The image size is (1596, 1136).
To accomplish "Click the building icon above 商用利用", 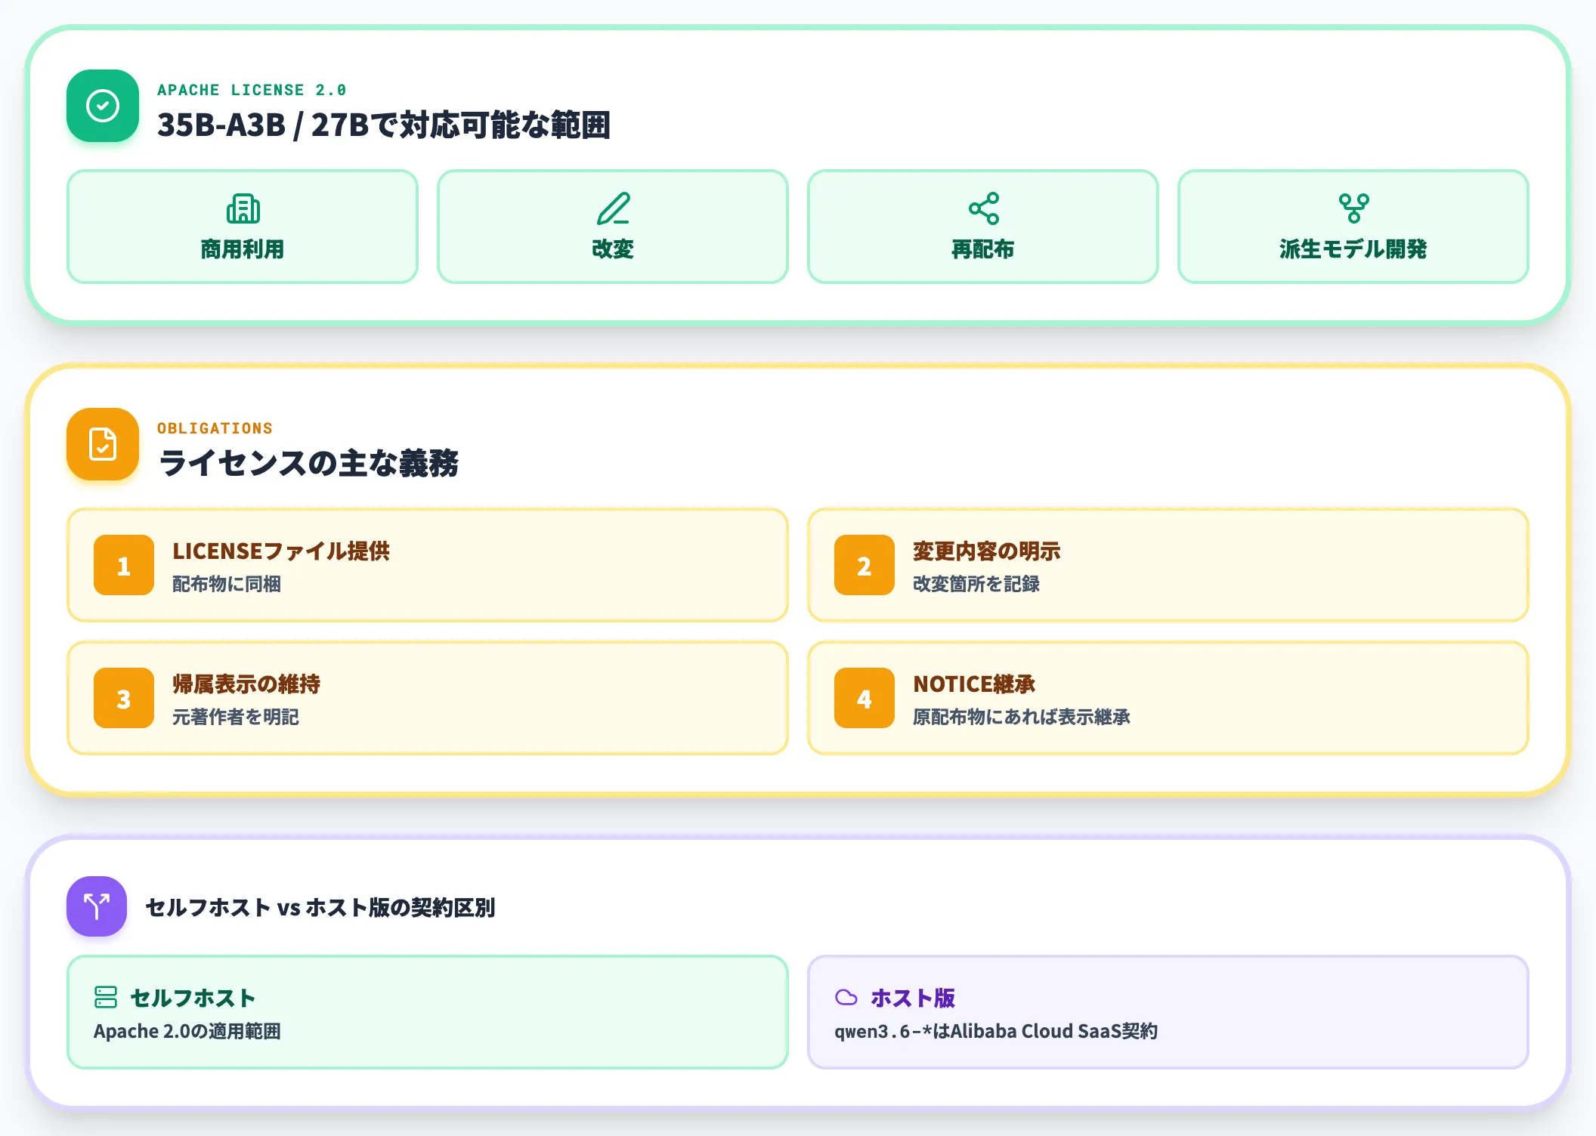I will 243,208.
